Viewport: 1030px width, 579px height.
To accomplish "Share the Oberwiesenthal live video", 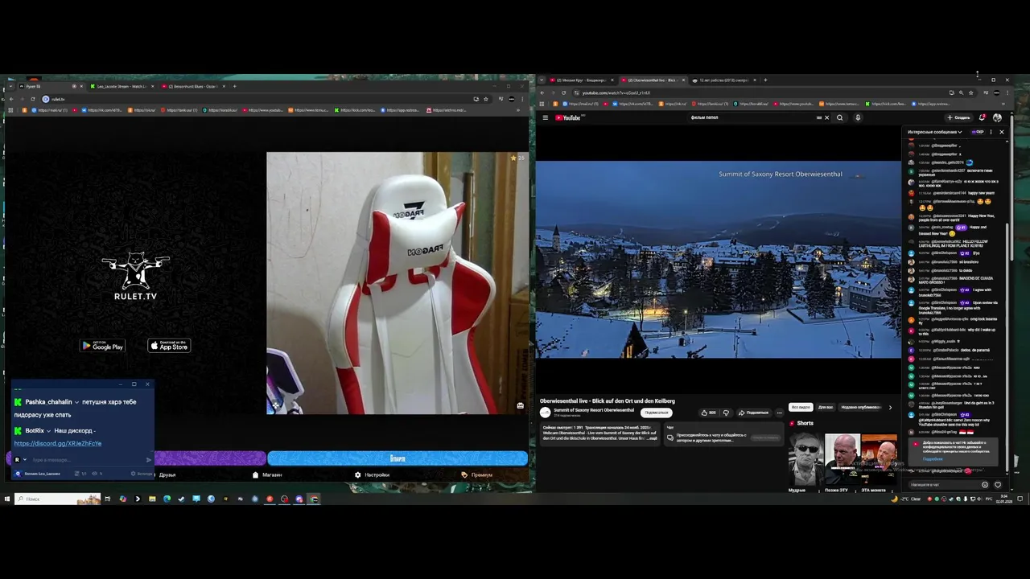I will [753, 413].
